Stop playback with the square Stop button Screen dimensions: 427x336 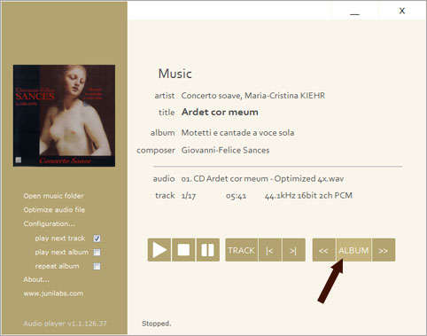183,250
